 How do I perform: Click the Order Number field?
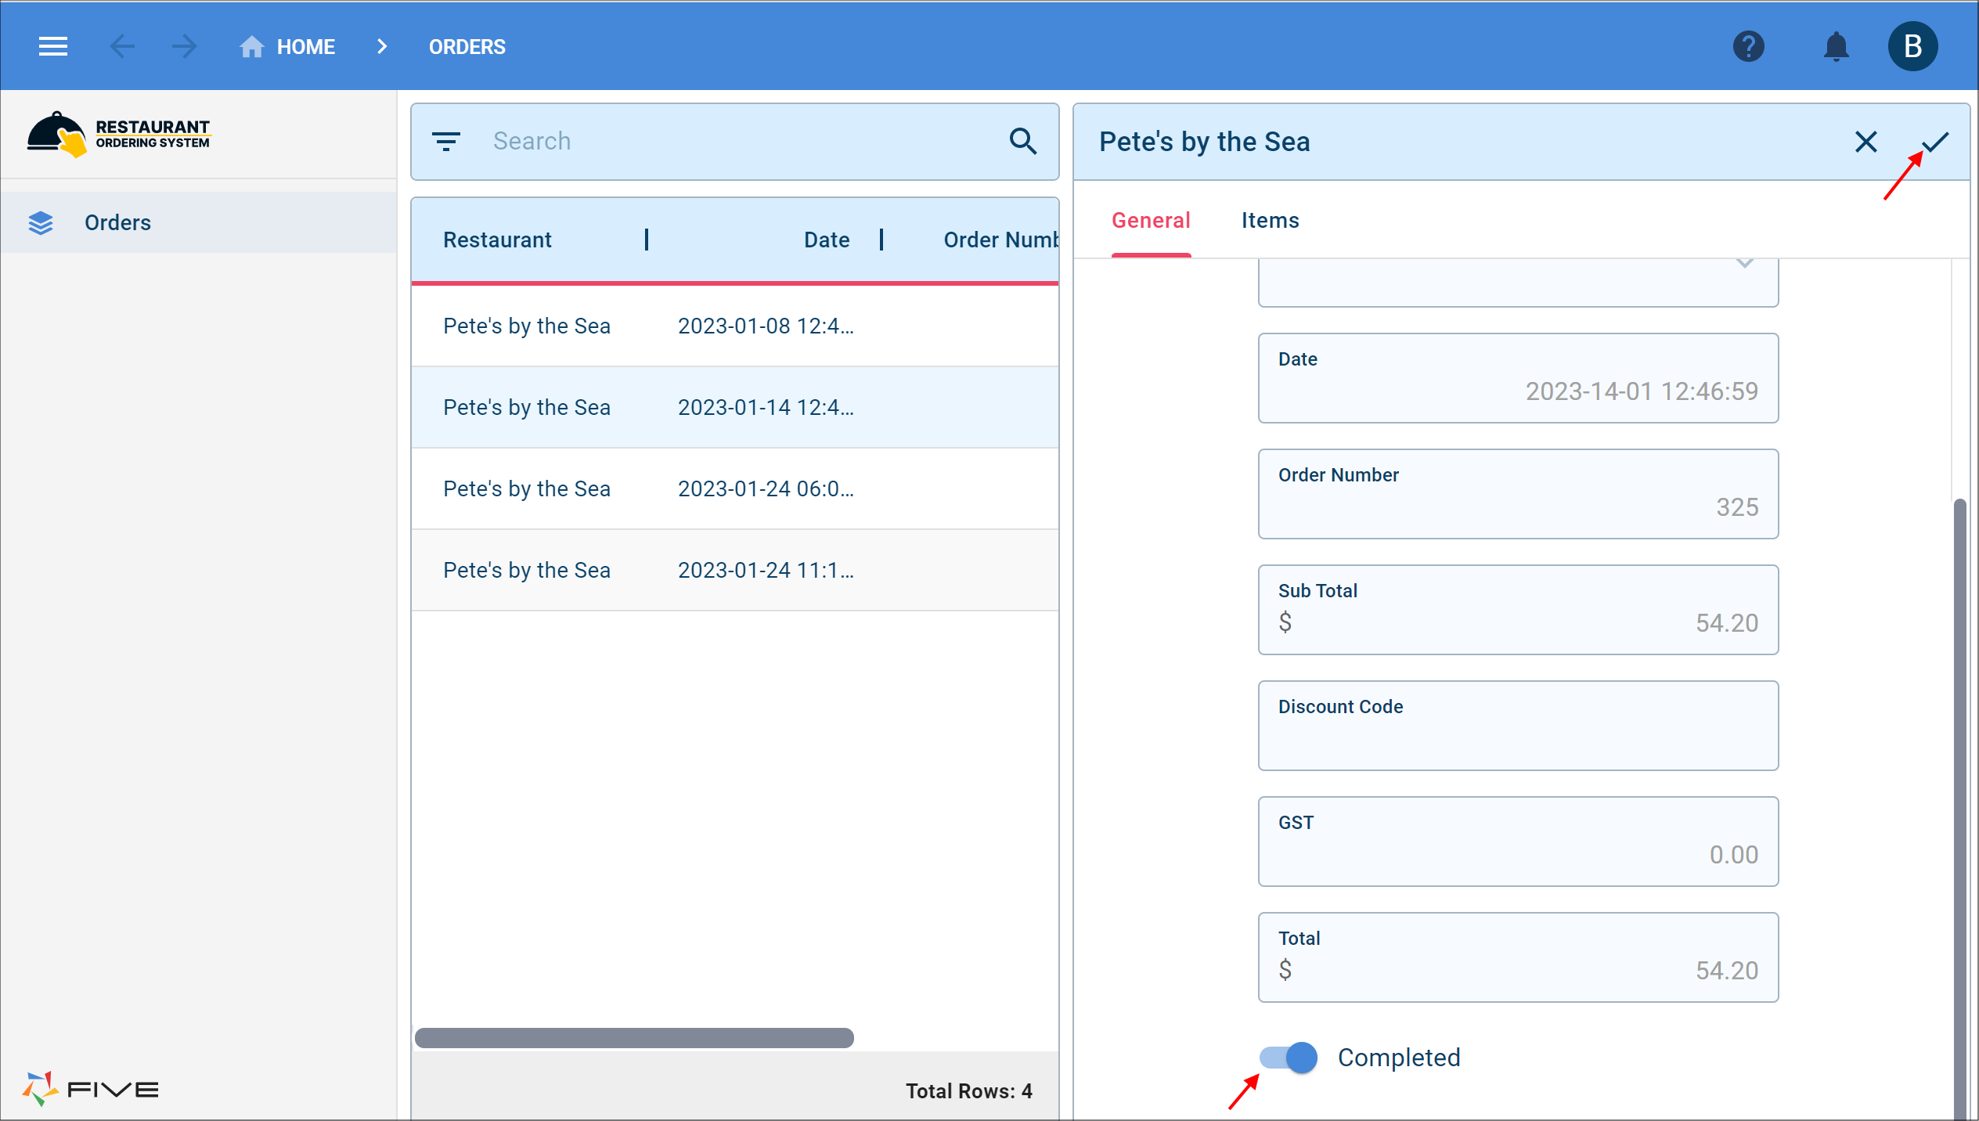tap(1518, 494)
